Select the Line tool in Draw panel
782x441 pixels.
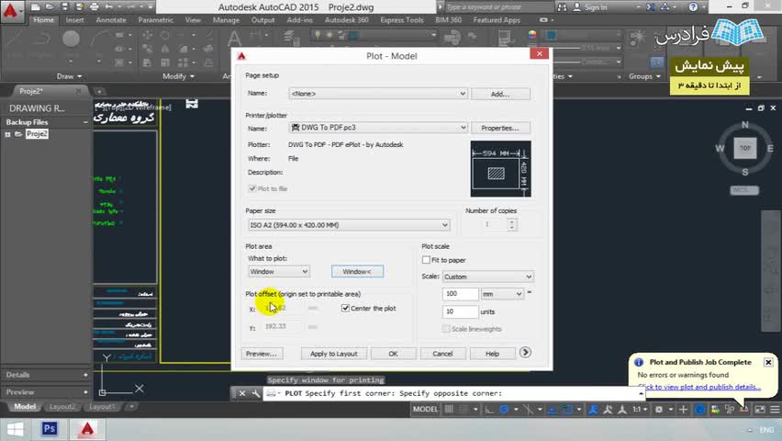14,39
